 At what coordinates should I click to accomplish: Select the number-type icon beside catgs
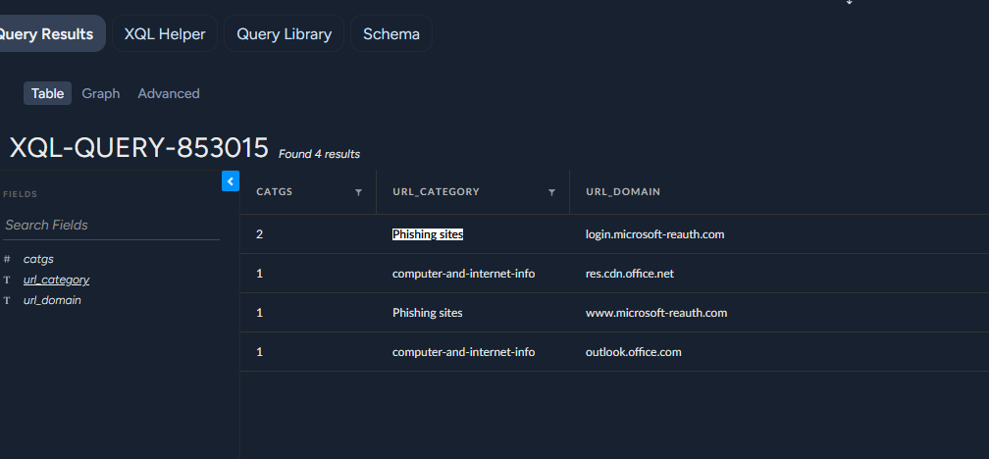pyautogui.click(x=7, y=259)
